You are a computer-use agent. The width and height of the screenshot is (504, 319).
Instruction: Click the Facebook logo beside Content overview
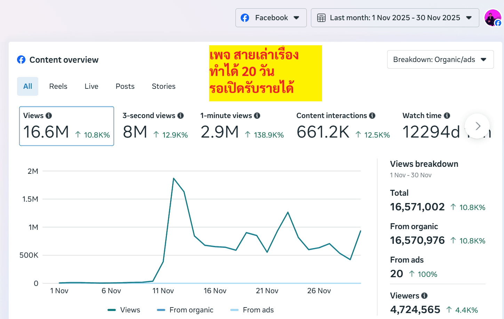pos(21,60)
